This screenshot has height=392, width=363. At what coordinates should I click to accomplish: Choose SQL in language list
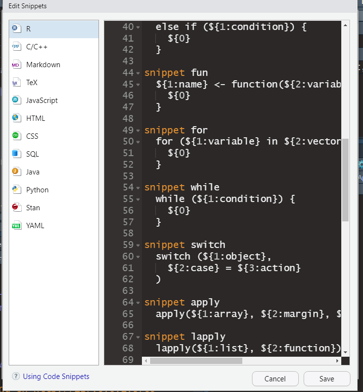pos(54,154)
